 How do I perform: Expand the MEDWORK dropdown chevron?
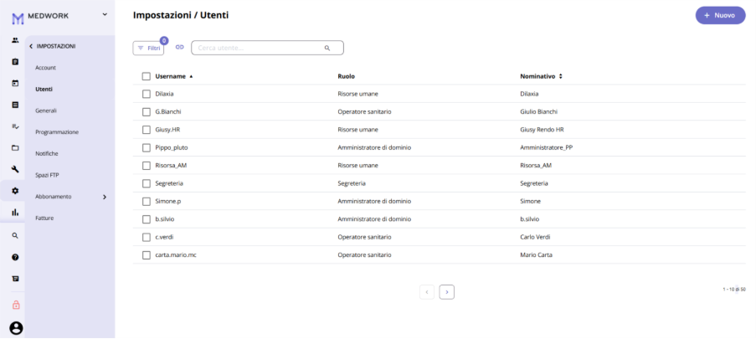click(105, 15)
